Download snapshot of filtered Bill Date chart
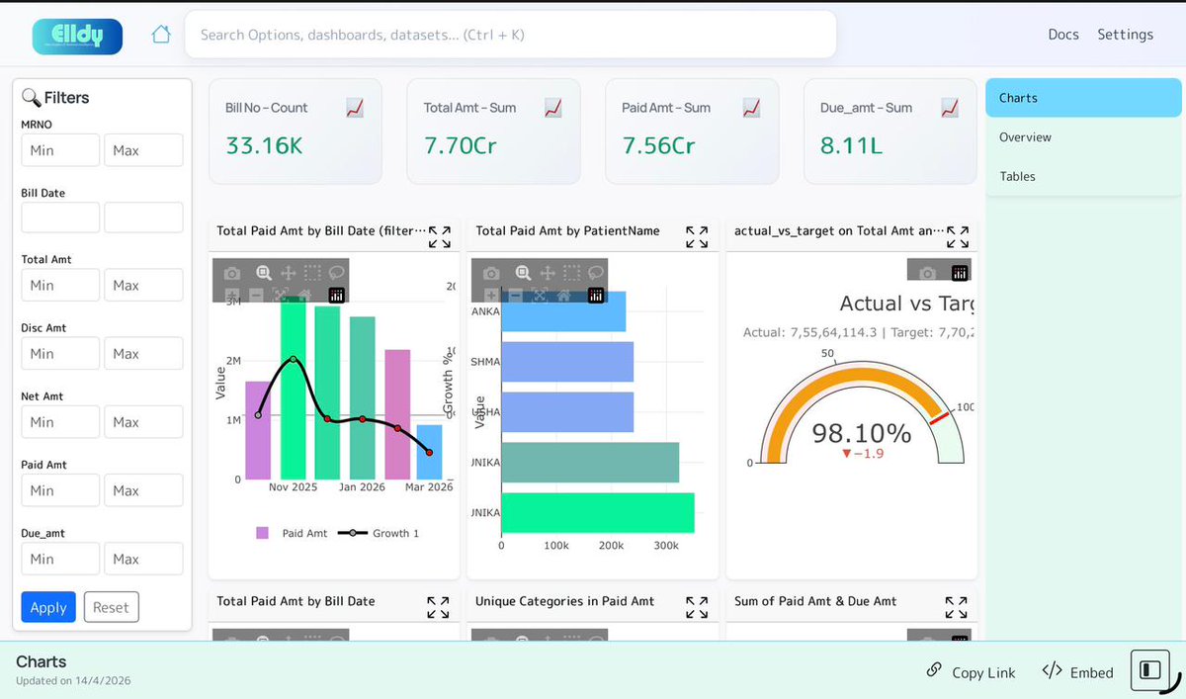Screen dimensions: 1186x699 click(231, 273)
